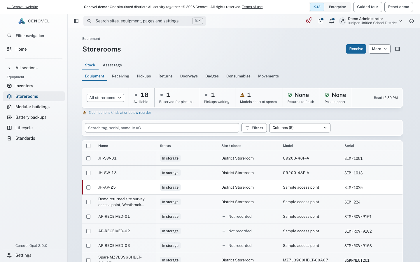
Task: Open Inventory in sidebar
Action: coord(34,86)
